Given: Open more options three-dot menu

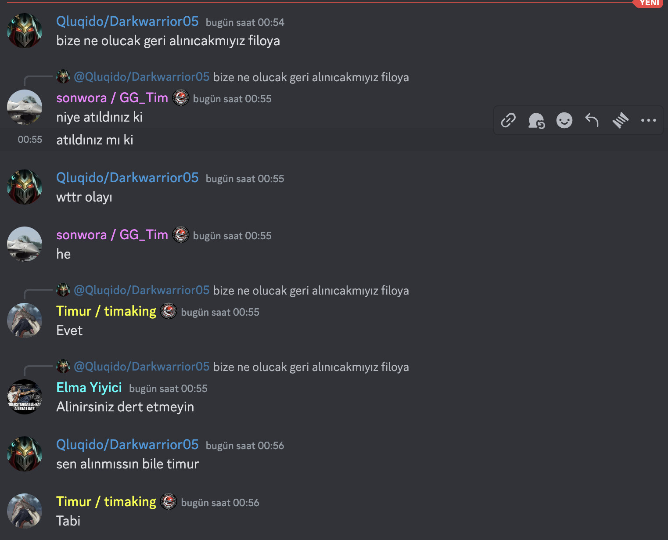Looking at the screenshot, I should tap(648, 120).
